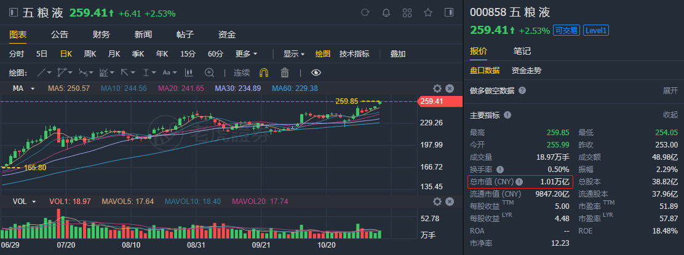Toggle the 绘图 drawing toolbar
684x255 pixels.
(x=323, y=54)
